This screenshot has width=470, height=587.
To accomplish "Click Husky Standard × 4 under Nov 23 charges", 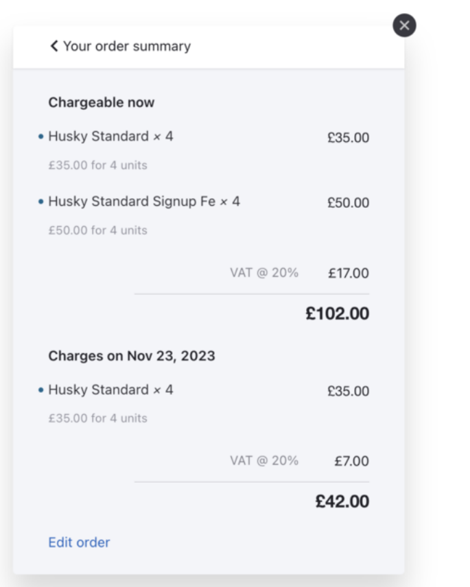I will point(110,390).
